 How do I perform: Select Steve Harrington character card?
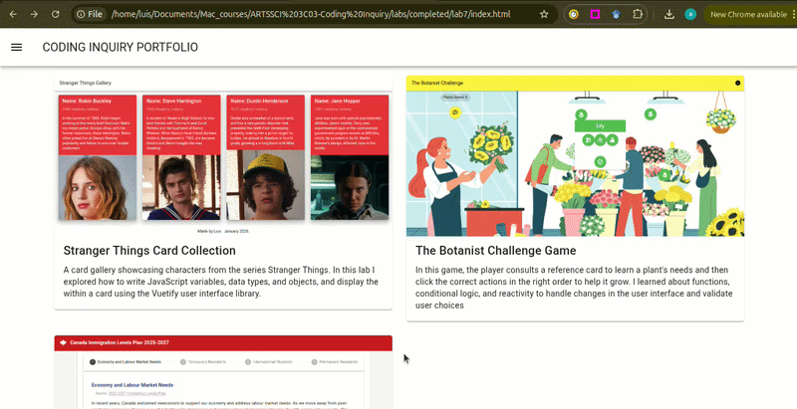click(x=181, y=157)
